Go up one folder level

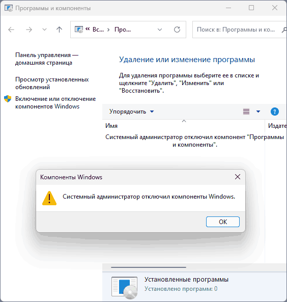tap(60, 30)
